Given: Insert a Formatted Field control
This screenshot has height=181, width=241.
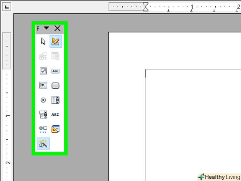Looking at the screenshot, I should [43, 85].
